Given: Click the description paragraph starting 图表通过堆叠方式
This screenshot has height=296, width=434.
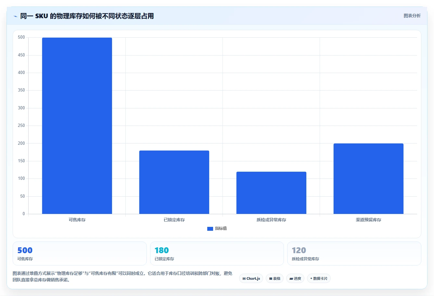Looking at the screenshot, I should click(122, 277).
